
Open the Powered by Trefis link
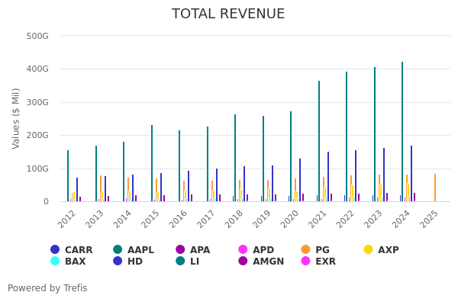(47, 288)
